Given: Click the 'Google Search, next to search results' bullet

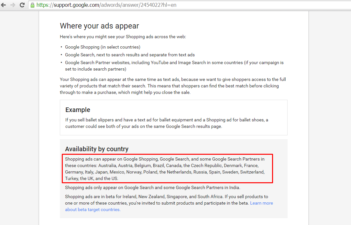Looking at the screenshot, I should 130,55.
